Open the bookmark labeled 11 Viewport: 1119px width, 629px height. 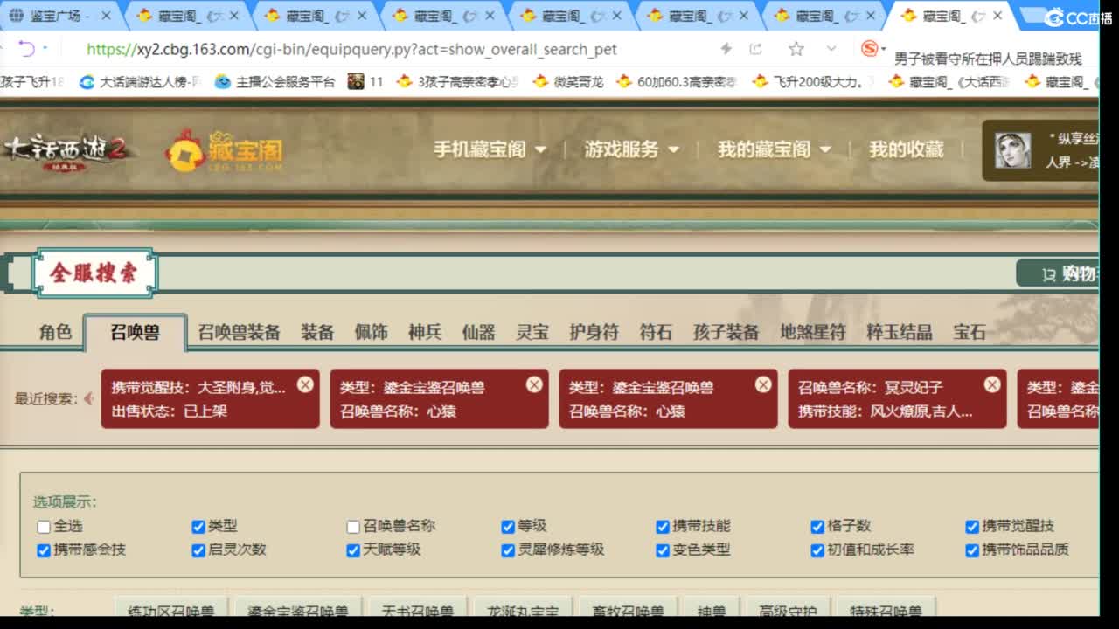point(365,81)
